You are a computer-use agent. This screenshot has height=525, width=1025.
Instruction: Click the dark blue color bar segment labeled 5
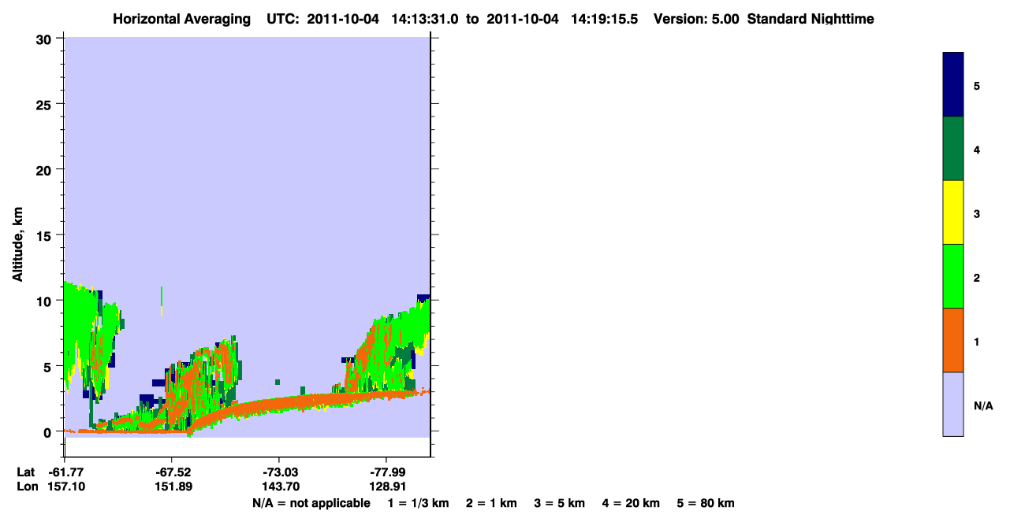pyautogui.click(x=953, y=85)
